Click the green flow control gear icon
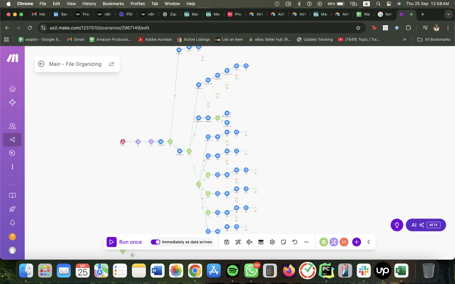 [x=324, y=242]
